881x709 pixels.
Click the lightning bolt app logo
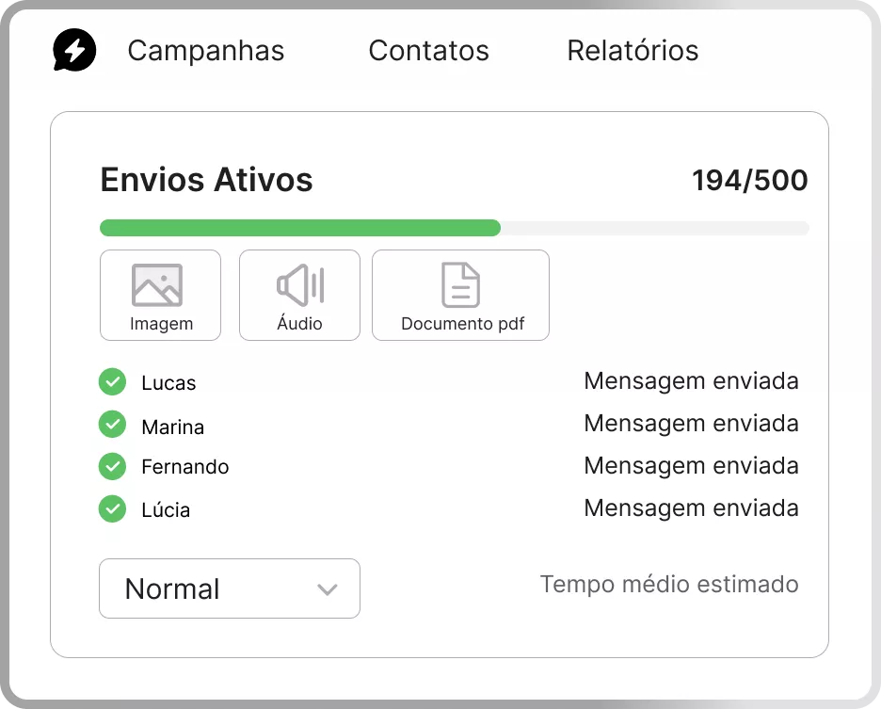point(74,50)
